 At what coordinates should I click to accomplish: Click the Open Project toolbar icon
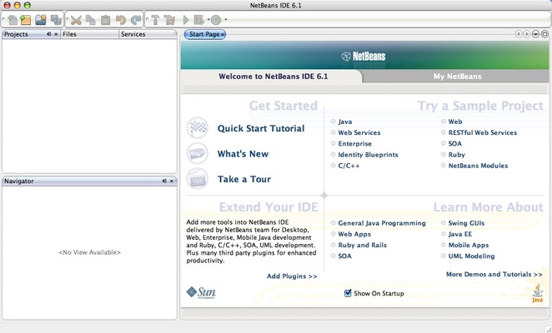[x=41, y=20]
